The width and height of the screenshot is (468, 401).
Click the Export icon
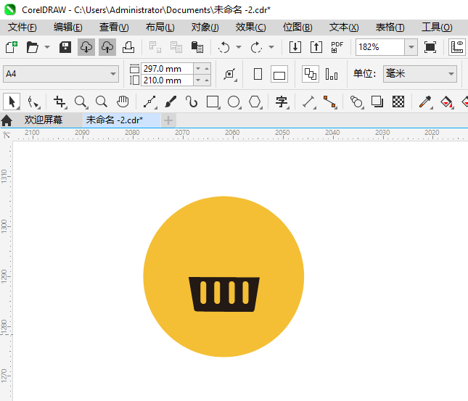pyautogui.click(x=316, y=47)
